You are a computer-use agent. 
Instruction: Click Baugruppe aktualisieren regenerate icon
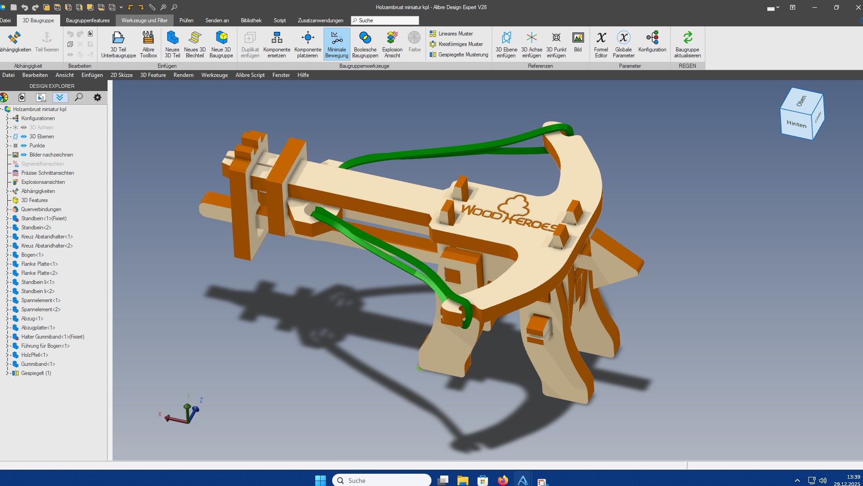click(687, 38)
